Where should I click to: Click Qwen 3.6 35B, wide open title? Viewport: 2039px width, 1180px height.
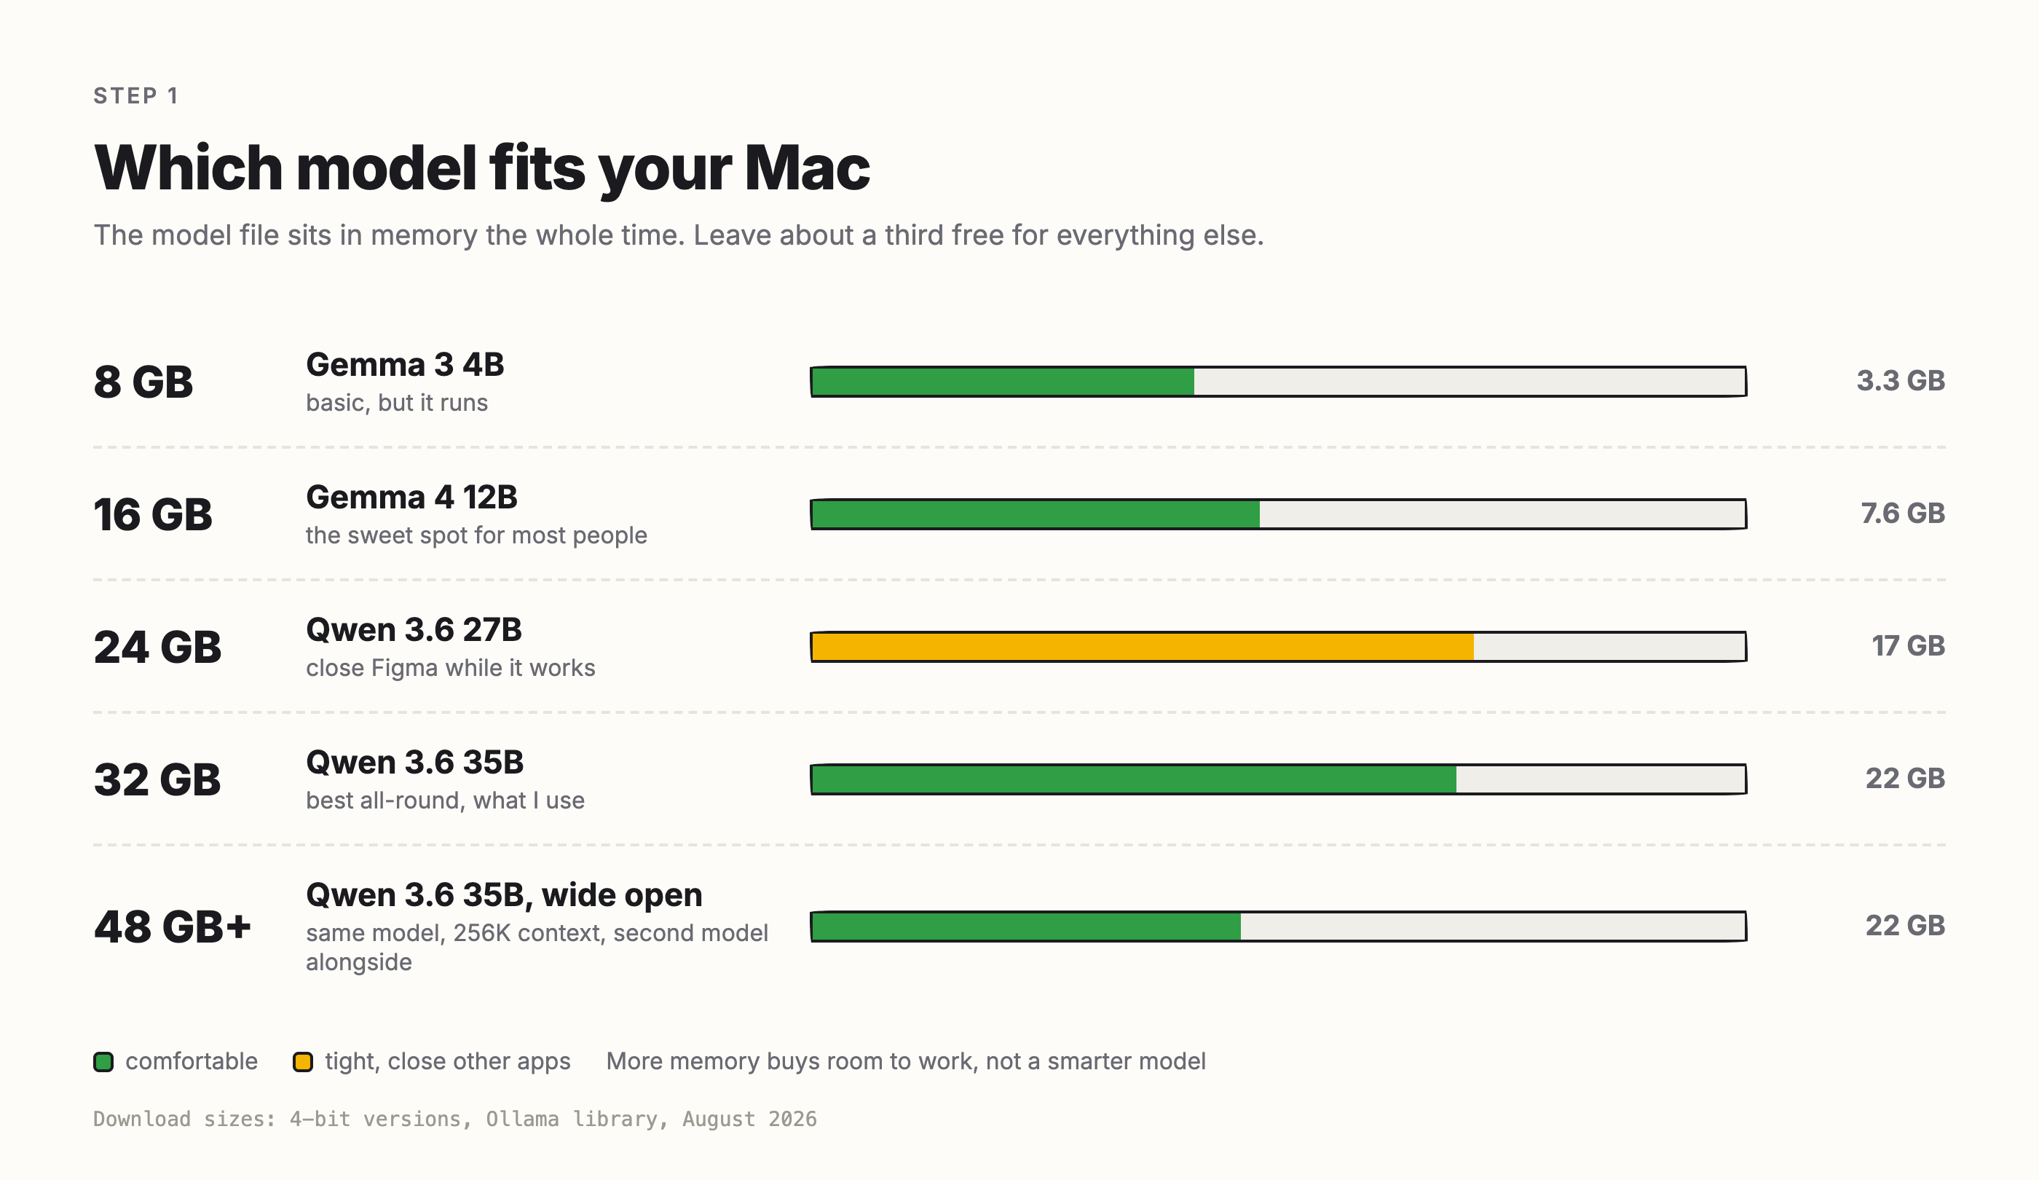[x=504, y=896]
